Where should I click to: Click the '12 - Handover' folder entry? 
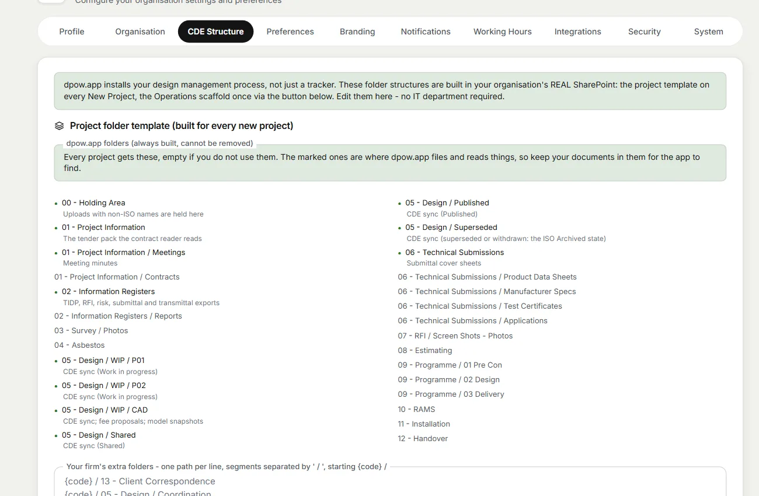pyautogui.click(x=423, y=439)
